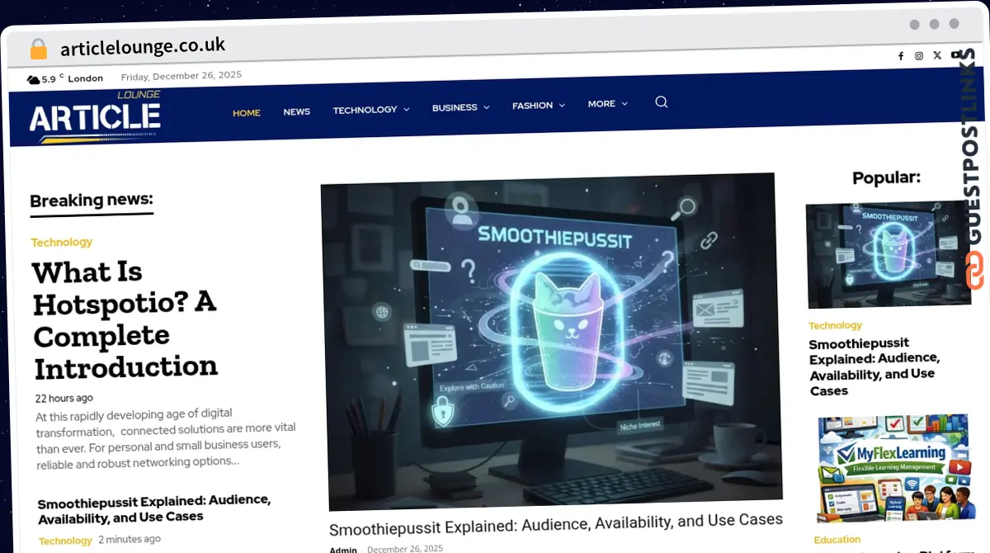Click the Article Lounge logo
The image size is (990, 553).
click(x=95, y=116)
